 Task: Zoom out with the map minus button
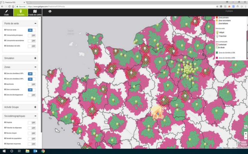[x=246, y=138]
